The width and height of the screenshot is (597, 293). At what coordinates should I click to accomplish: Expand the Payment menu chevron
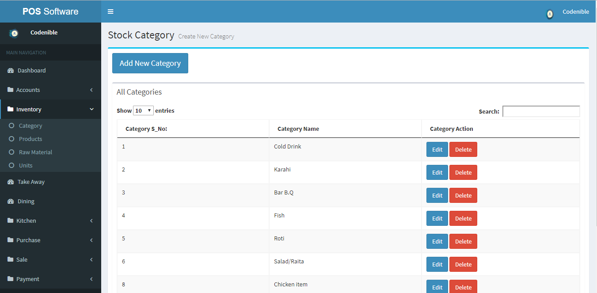pyautogui.click(x=91, y=279)
